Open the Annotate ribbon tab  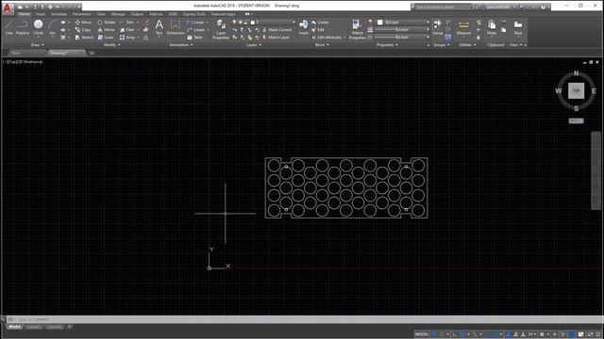pyautogui.click(x=59, y=14)
